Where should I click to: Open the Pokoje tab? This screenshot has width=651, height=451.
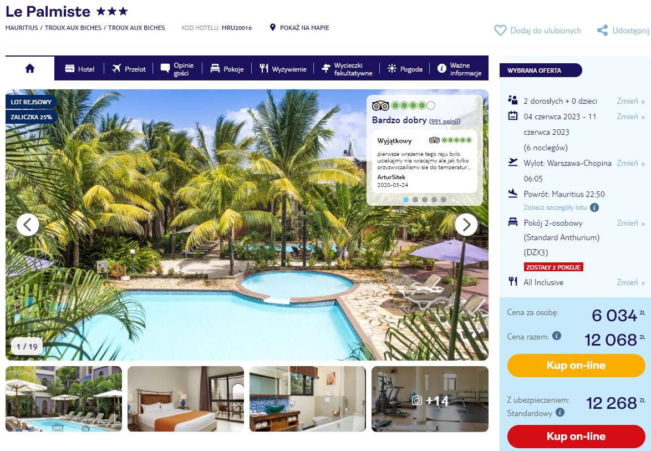click(227, 69)
